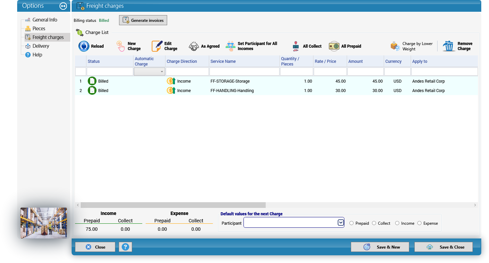Go to Pieces section
Screen dimensions: 489x263
(x=39, y=29)
